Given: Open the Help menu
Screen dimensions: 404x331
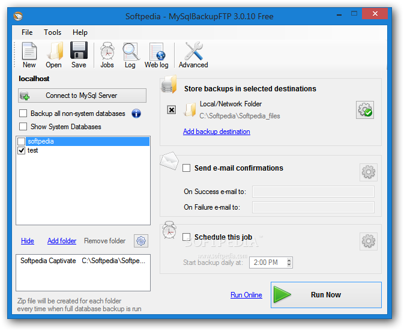Looking at the screenshot, I should [80, 32].
